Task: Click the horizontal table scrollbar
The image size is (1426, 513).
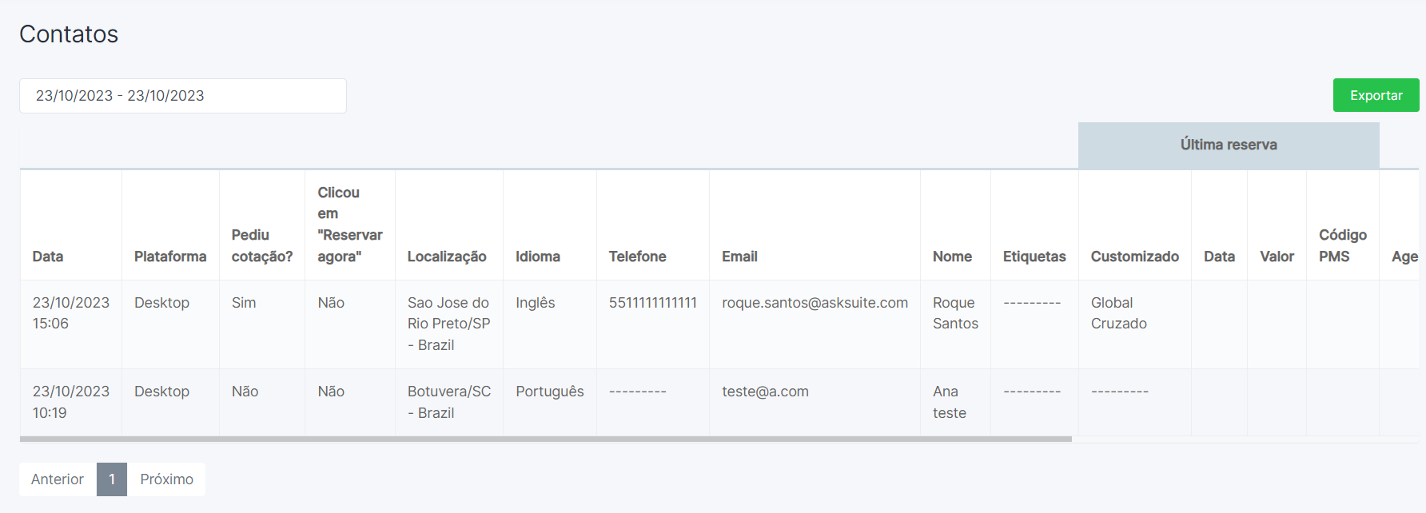Action: 546,439
